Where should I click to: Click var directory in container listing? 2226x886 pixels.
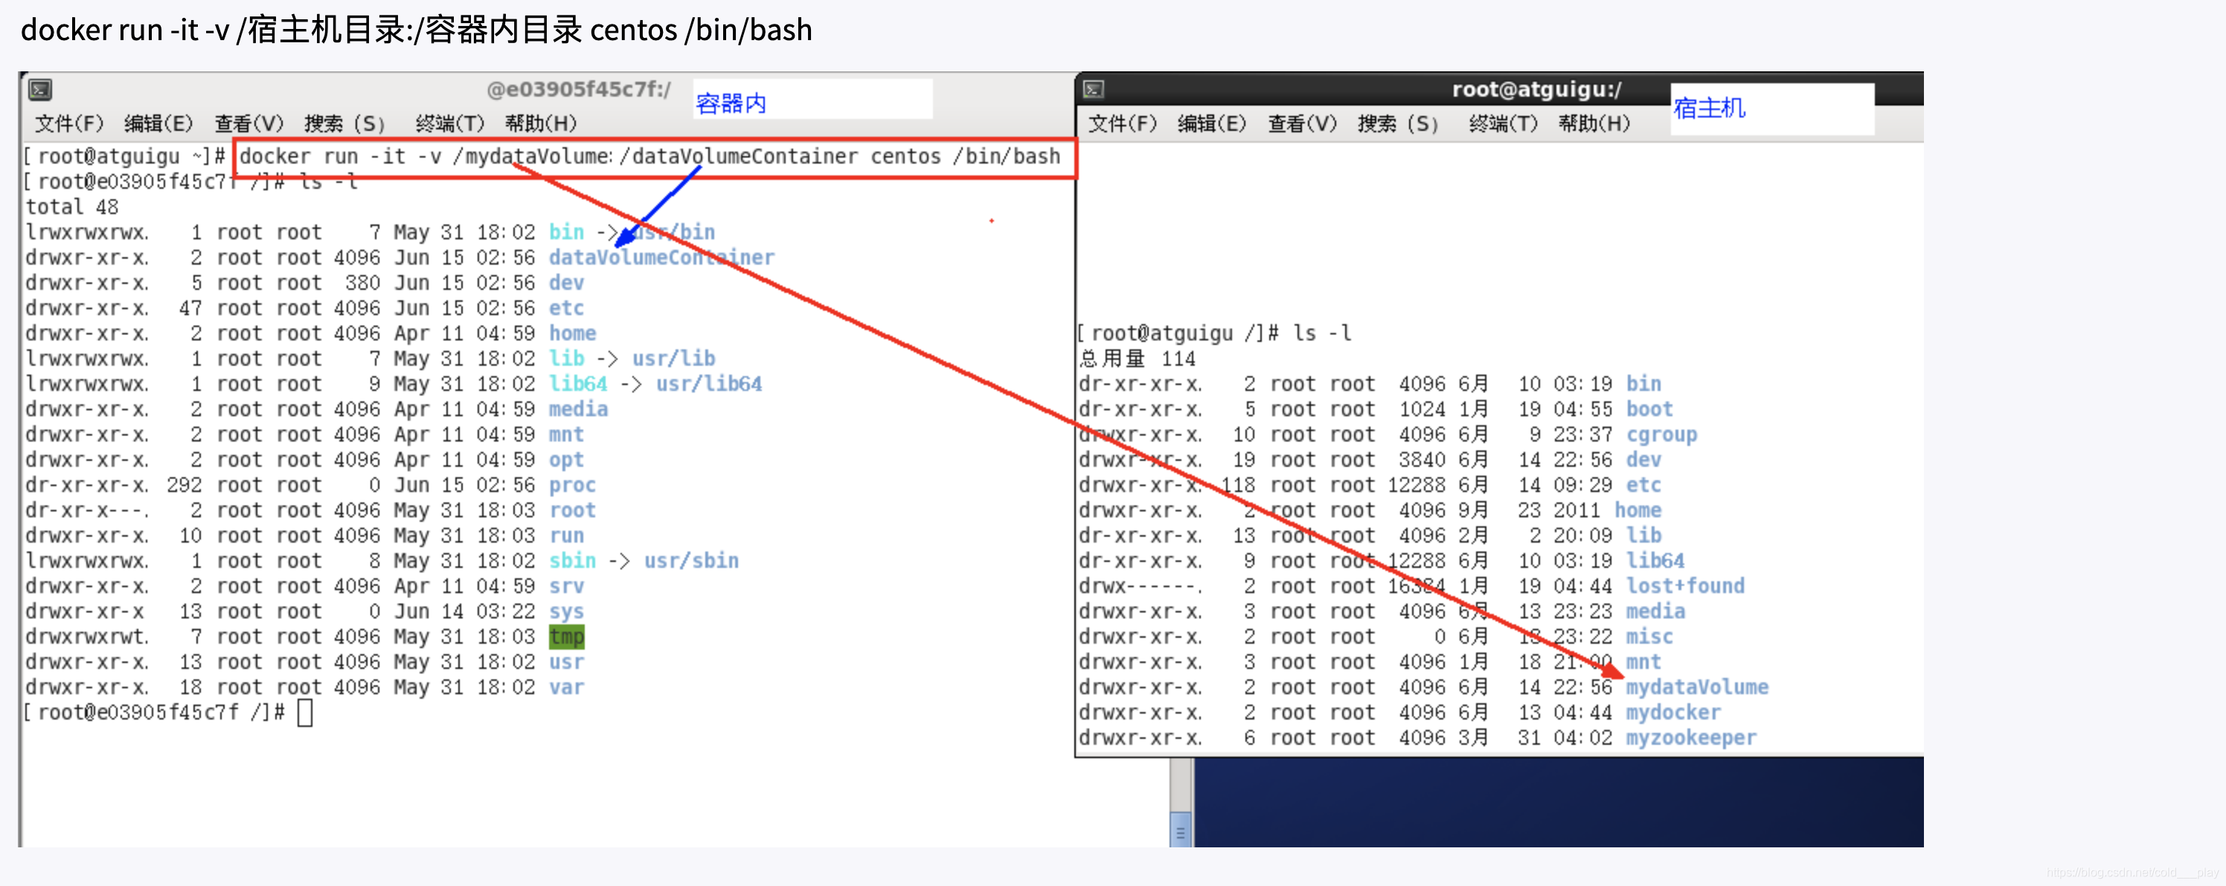pos(567,688)
